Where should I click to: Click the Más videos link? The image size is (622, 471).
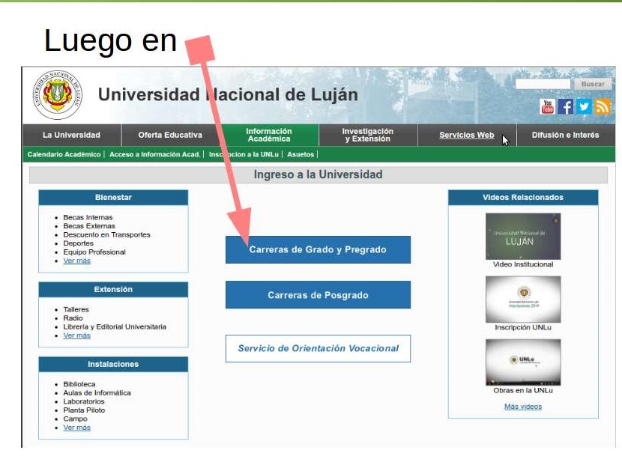click(523, 407)
